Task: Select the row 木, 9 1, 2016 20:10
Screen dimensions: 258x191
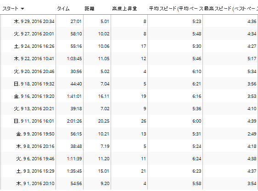Action: click(129, 184)
